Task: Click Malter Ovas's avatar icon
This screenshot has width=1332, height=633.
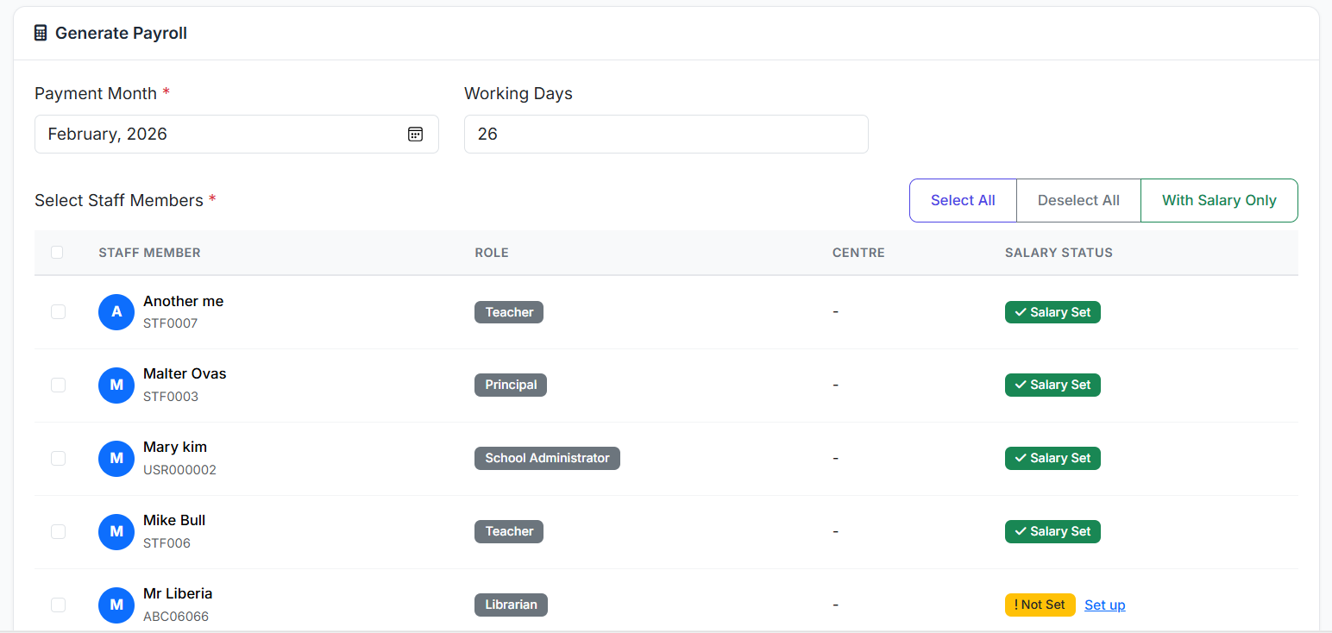Action: [116, 385]
